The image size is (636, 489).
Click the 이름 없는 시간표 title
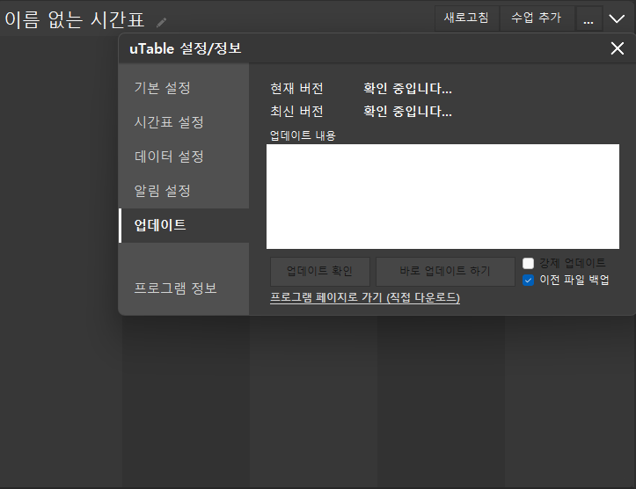point(75,20)
